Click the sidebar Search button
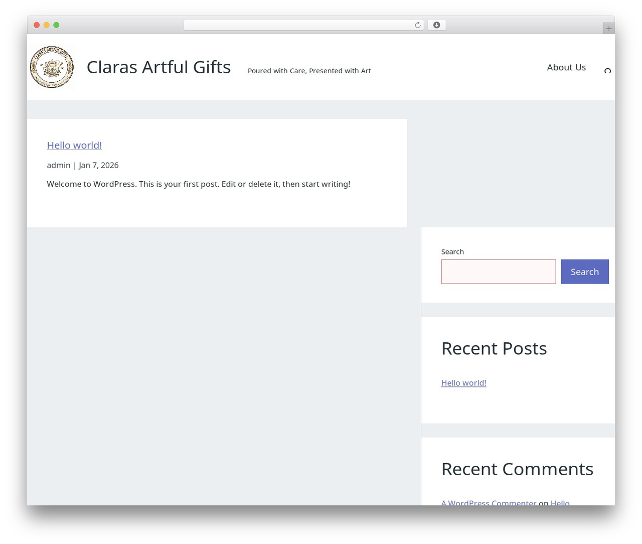The width and height of the screenshot is (642, 544). pyautogui.click(x=584, y=271)
